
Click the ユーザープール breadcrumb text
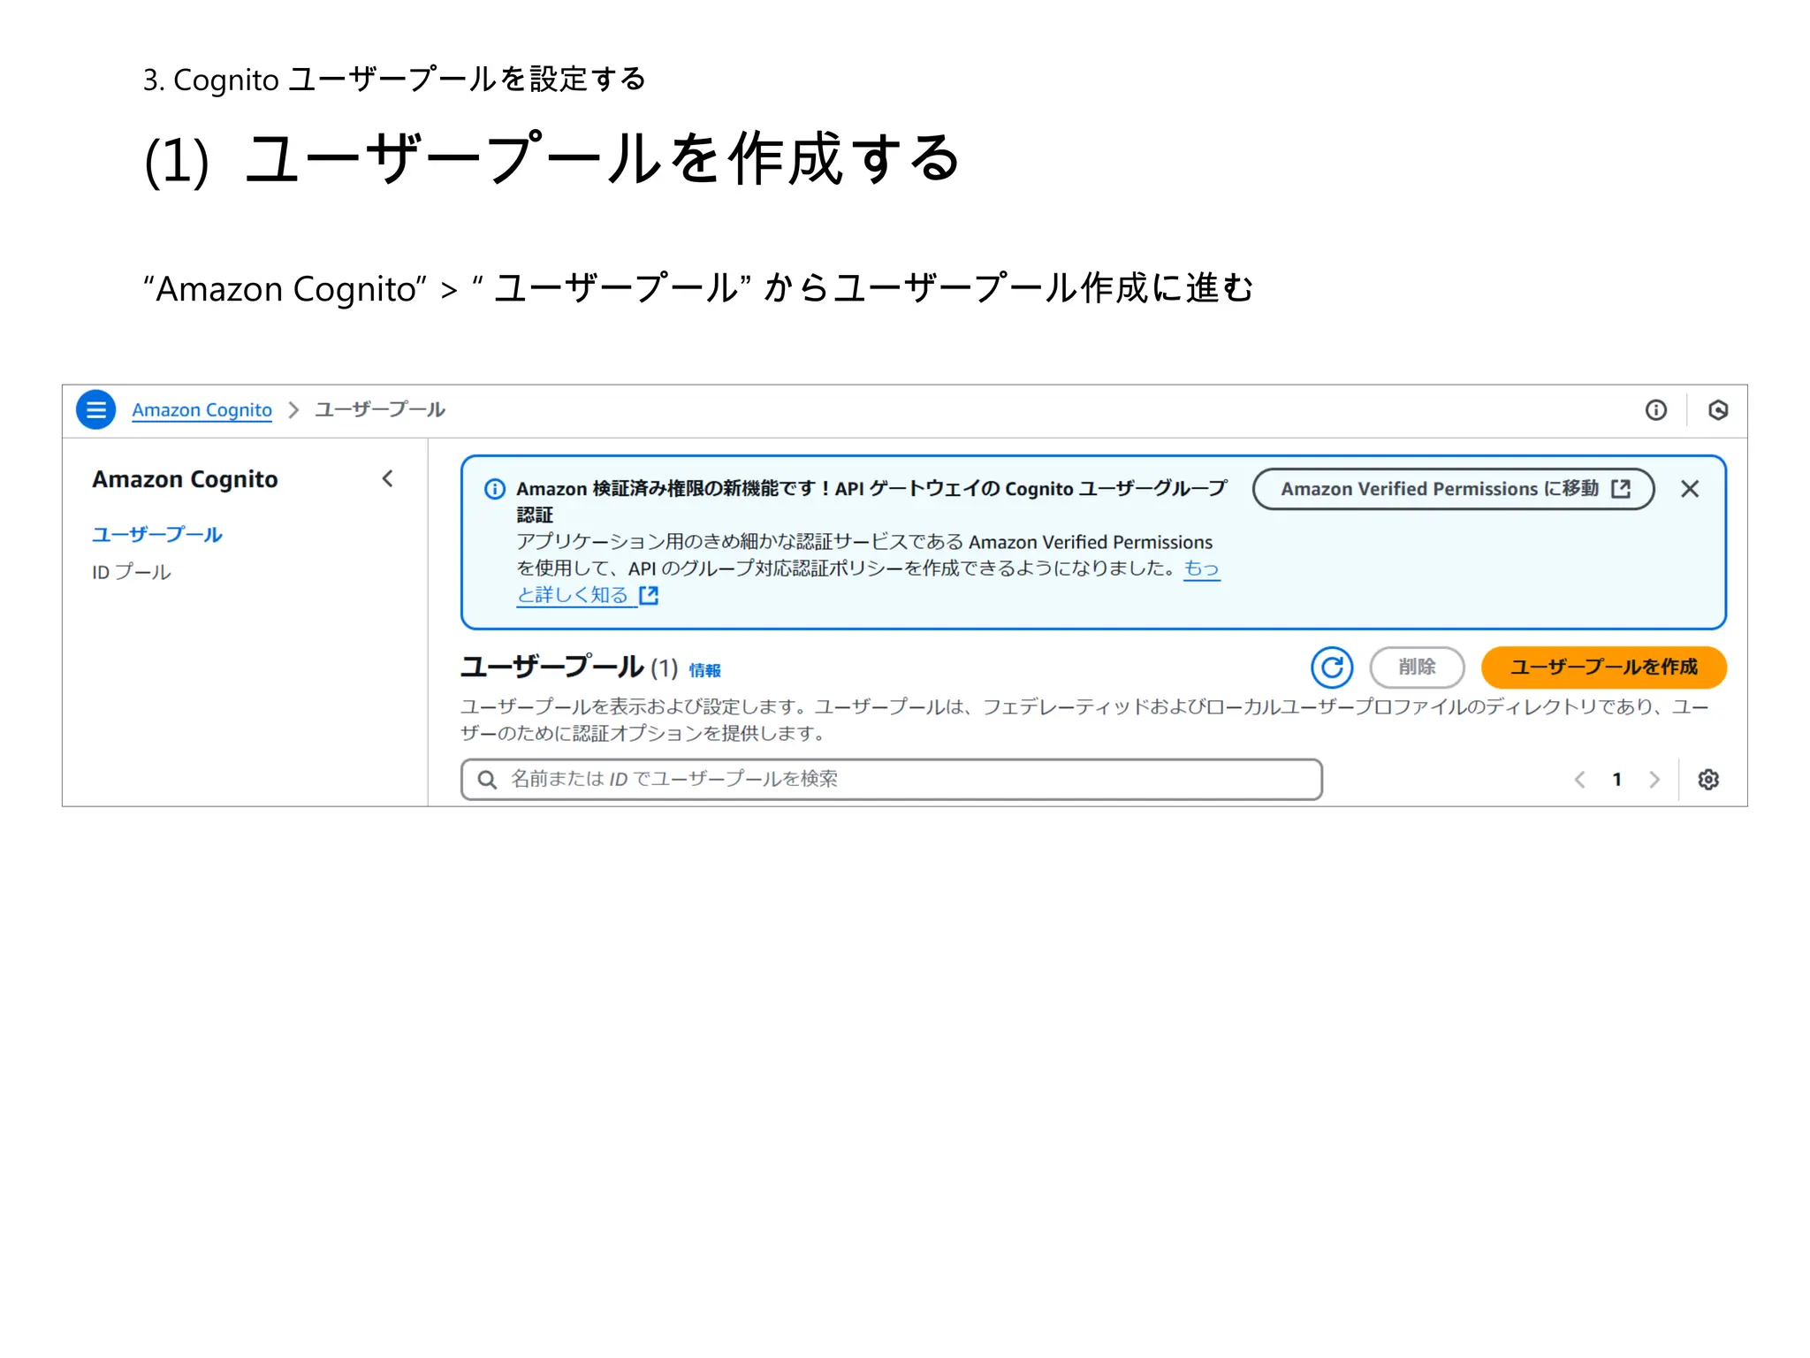pos(380,409)
